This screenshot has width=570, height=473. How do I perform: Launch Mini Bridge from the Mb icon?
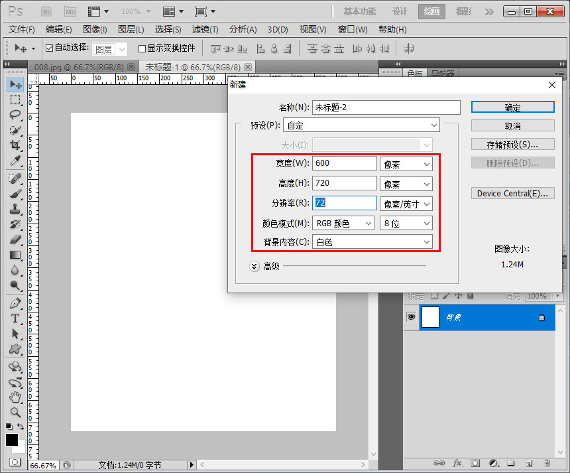pyautogui.click(x=70, y=12)
